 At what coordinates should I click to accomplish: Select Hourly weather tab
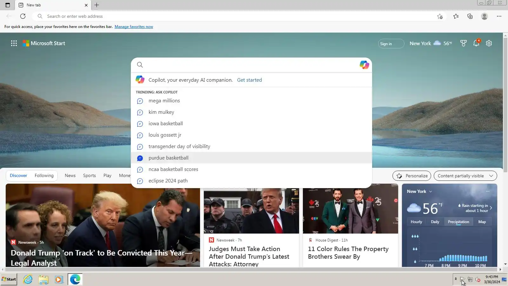point(416,222)
